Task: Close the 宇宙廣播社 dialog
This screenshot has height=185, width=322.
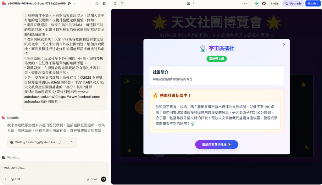Action: (284, 45)
